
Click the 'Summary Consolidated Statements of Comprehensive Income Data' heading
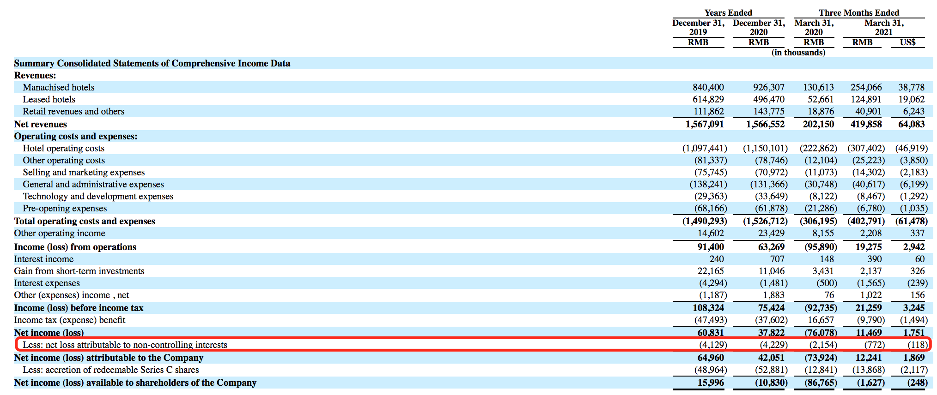152,63
